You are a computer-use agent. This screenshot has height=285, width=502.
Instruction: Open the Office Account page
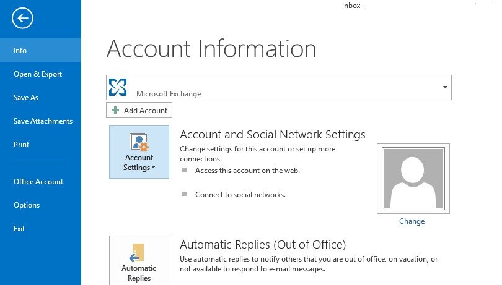point(38,182)
